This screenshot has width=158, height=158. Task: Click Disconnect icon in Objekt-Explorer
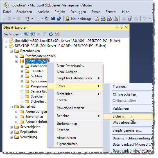[32, 34]
